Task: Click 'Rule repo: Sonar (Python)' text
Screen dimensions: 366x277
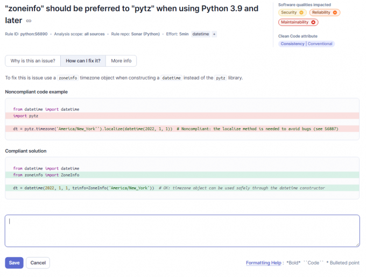Action: [136, 34]
